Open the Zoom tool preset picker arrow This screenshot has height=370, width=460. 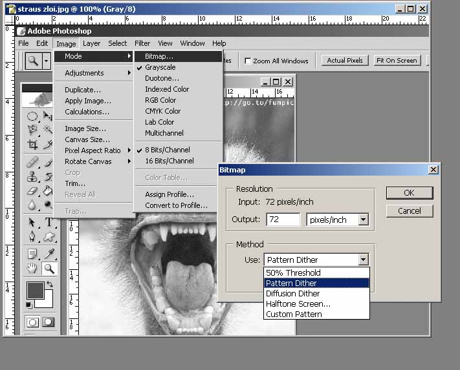(47, 61)
